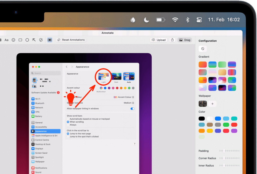Open Wi-Fi in the settings sidebar
Screen dimensions: 257x174
(x=45, y=99)
